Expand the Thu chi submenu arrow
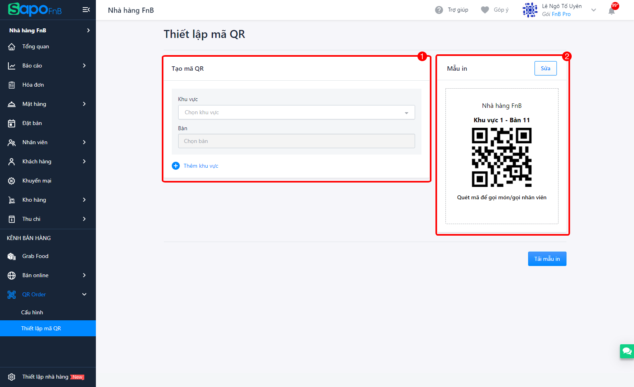The height and width of the screenshot is (387, 634). 84,219
